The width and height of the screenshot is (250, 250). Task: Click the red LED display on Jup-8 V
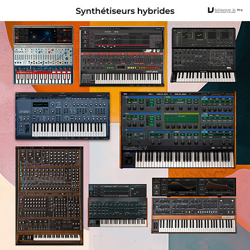click(121, 67)
